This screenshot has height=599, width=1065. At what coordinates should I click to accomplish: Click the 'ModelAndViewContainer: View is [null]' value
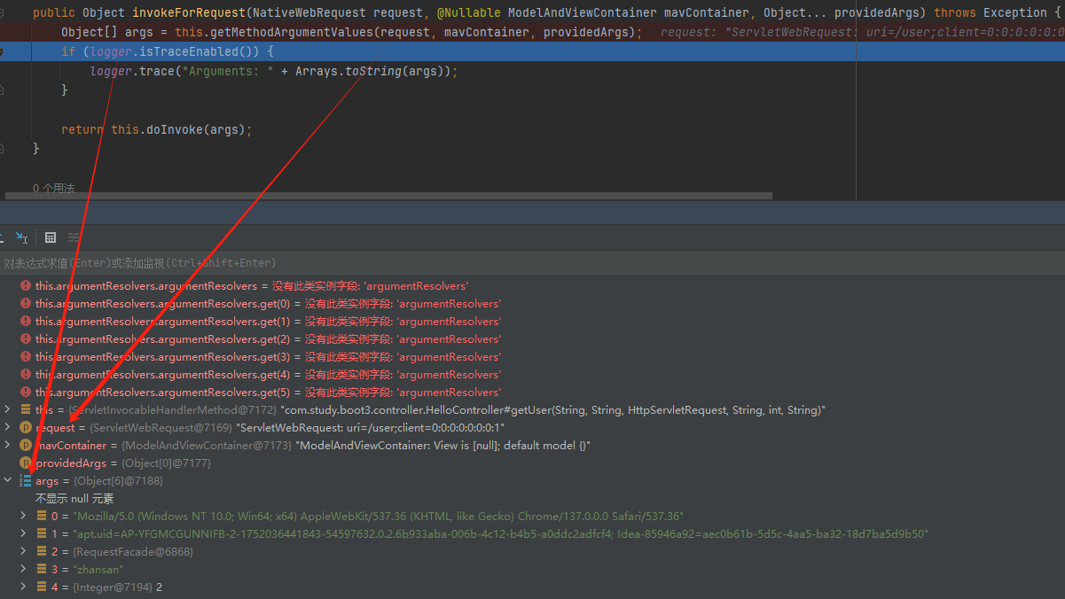442,446
